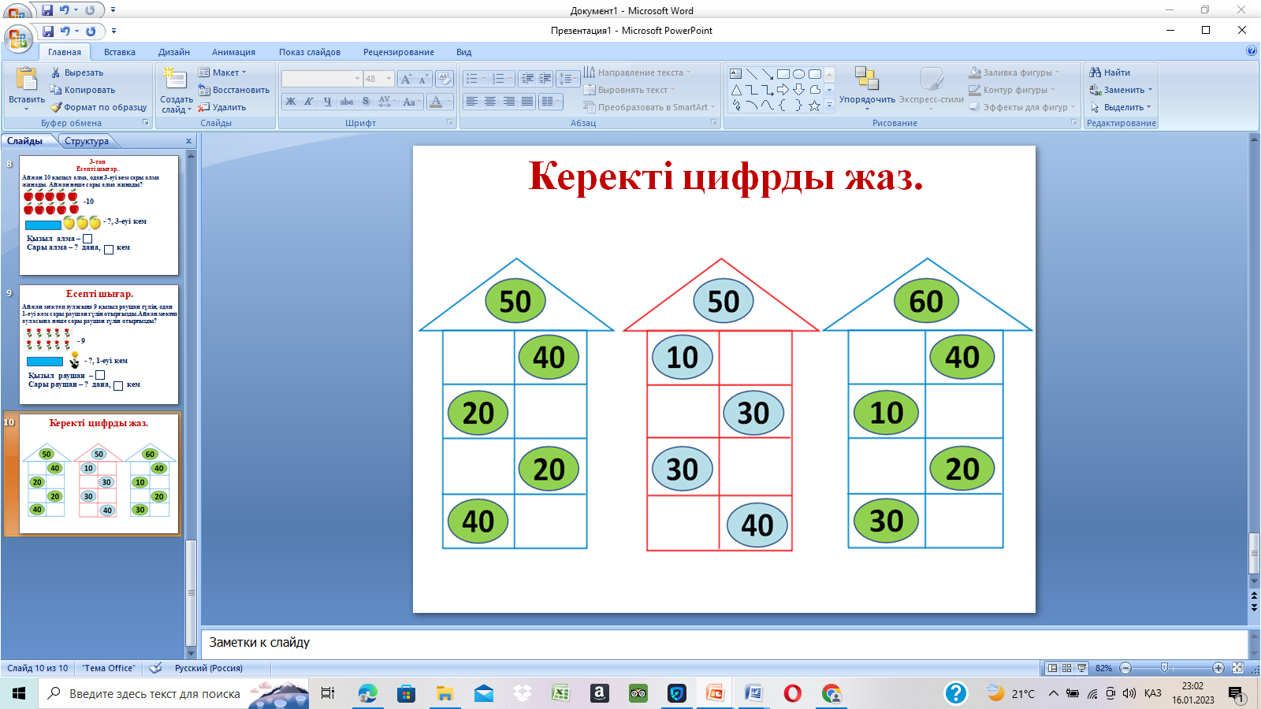Align text right
Viewport: 1261px width, 709px height.
click(x=508, y=102)
